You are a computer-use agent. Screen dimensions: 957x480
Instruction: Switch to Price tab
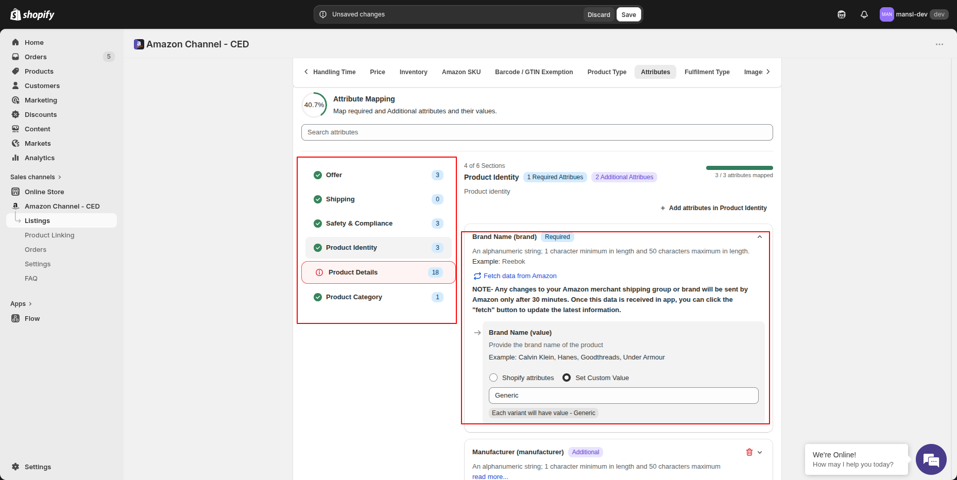click(x=378, y=72)
